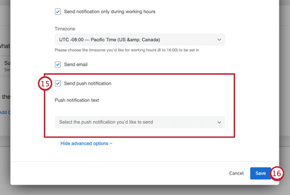Click the up chevron beside Hide advanced options
290x195 pixels.
tap(111, 143)
